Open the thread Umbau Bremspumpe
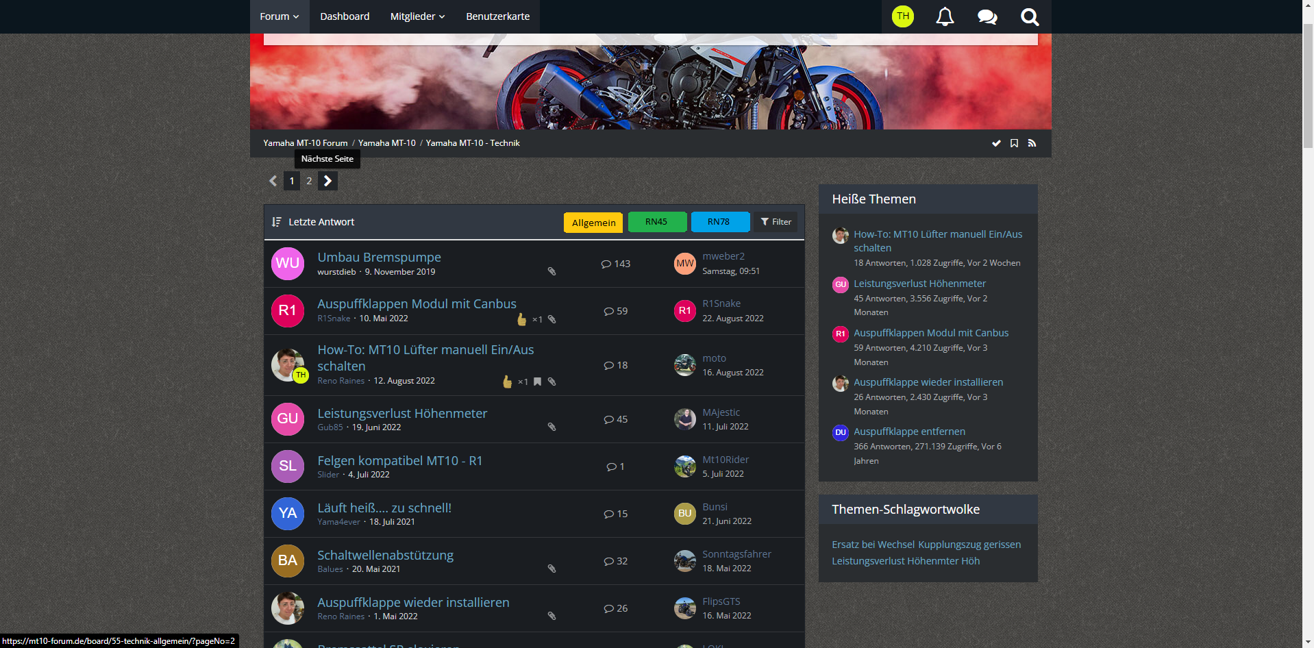1314x648 pixels. (379, 258)
